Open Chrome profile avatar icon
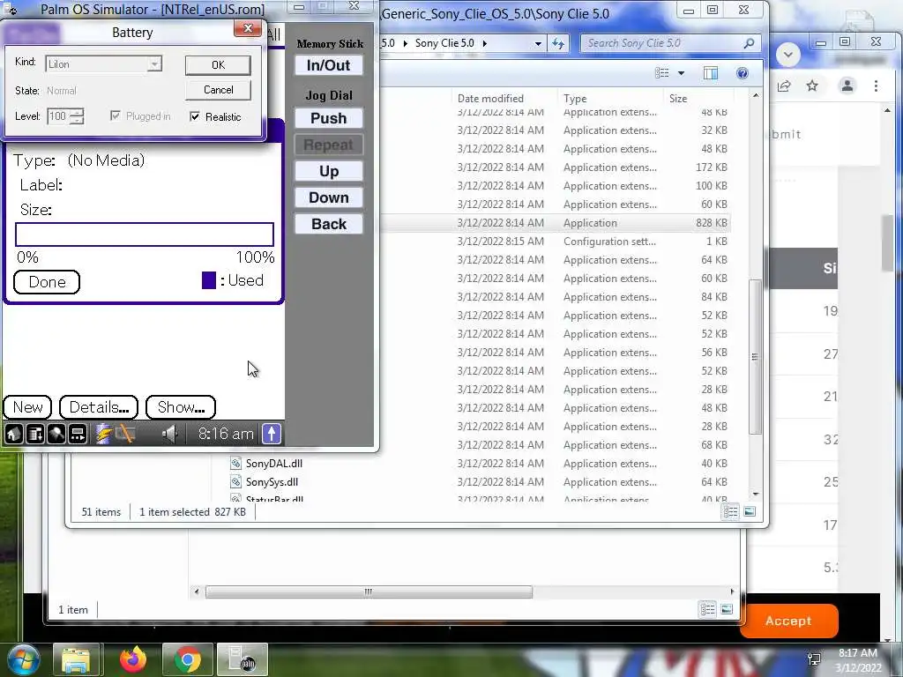 coord(847,86)
